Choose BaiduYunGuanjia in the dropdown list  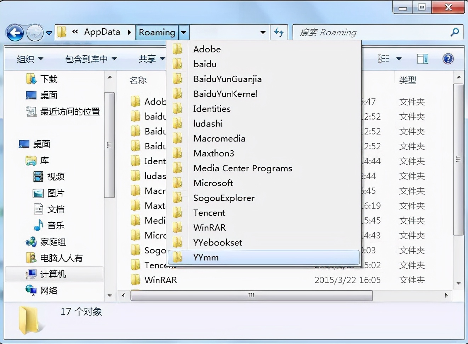point(264,79)
